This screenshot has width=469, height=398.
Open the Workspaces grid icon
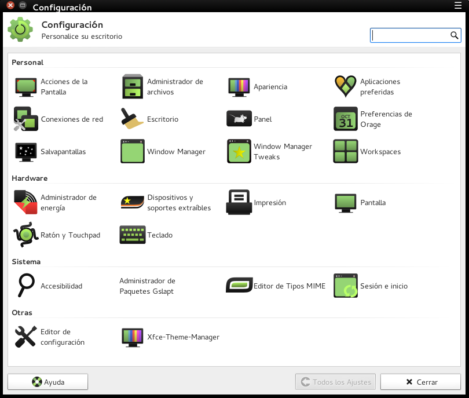pyautogui.click(x=346, y=151)
